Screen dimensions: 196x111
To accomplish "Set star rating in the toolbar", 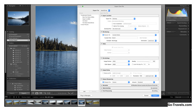I will (62, 93).
